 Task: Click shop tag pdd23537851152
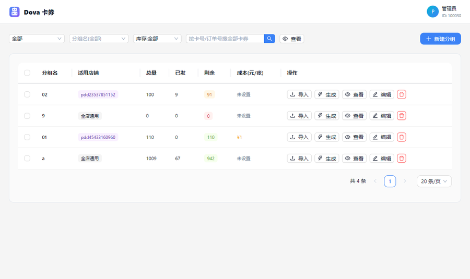(98, 94)
